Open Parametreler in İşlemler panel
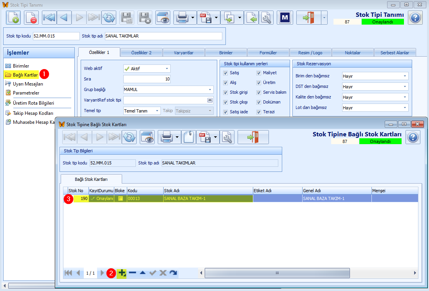The width and height of the screenshot is (429, 291). (22, 93)
